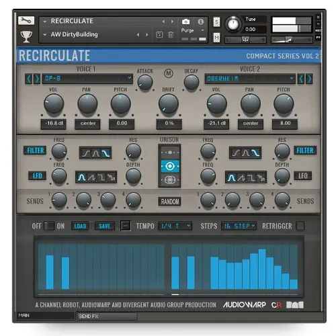Expand the AW DirtyBuilding snapshot menu arrow
Image resolution: width=336 pixels, height=336 pixels.
tap(45, 35)
